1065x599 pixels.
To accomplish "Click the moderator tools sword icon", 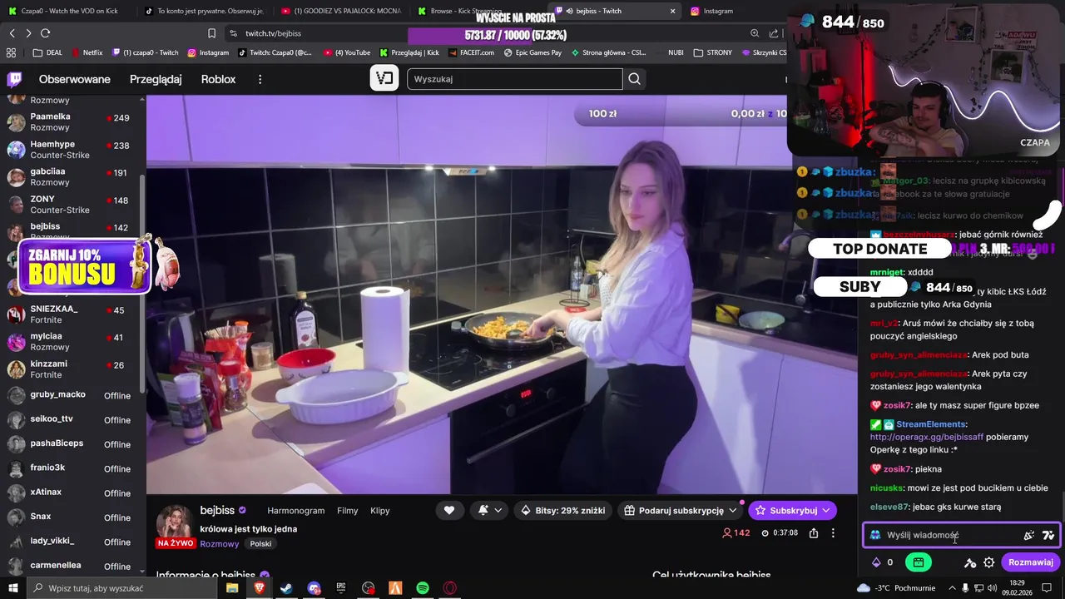I will 970,562.
